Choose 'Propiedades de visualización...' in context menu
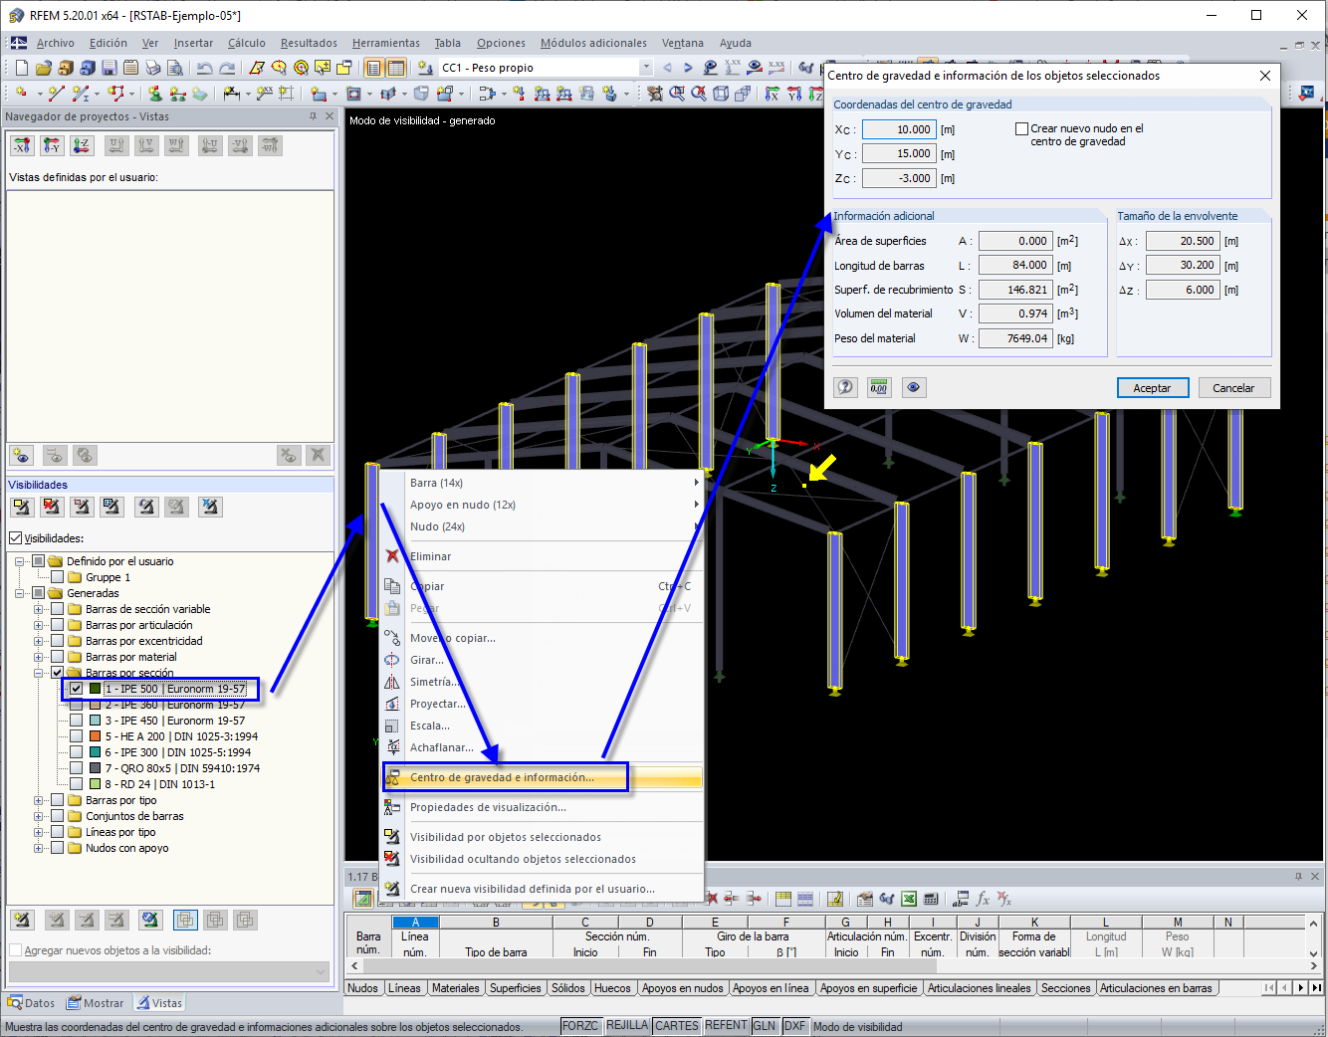This screenshot has height=1037, width=1328. [x=543, y=807]
